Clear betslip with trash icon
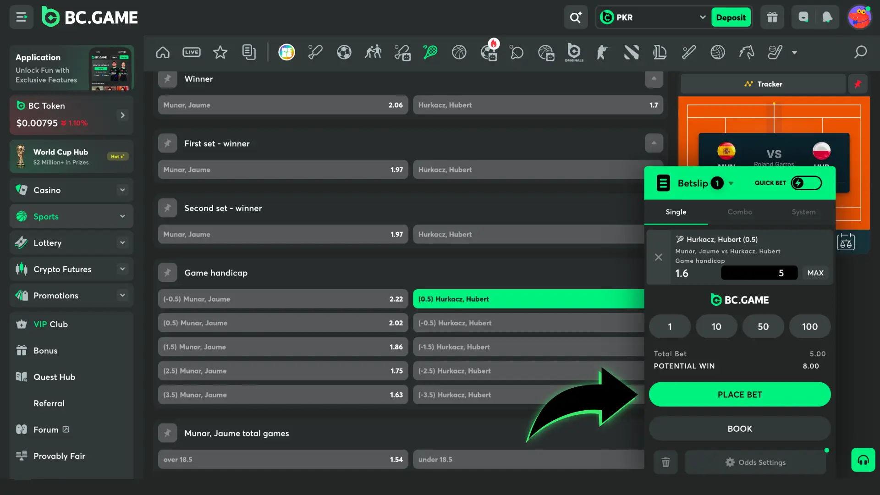The image size is (880, 495). pyautogui.click(x=666, y=462)
